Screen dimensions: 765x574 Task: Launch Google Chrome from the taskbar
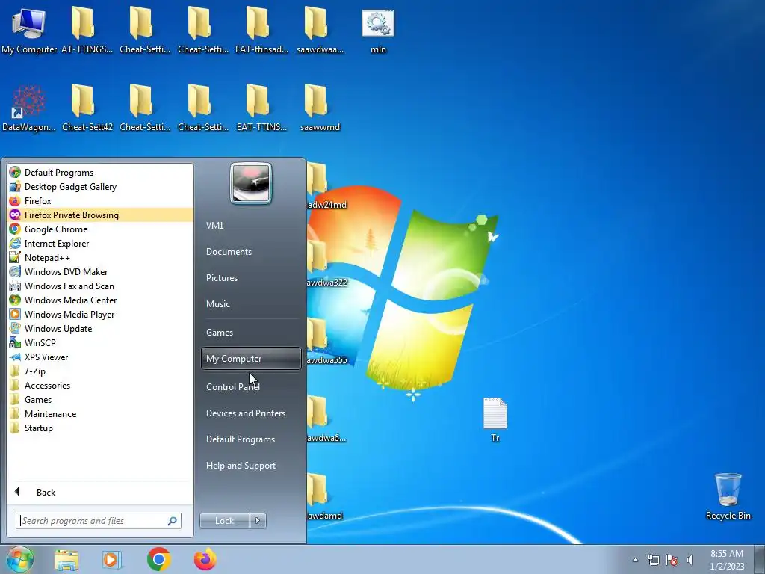tap(158, 559)
